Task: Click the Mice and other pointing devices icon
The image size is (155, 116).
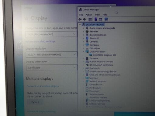Action: (x=87, y=75)
